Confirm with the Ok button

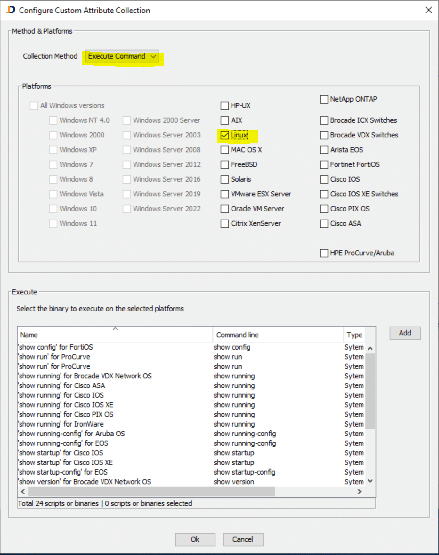click(195, 540)
